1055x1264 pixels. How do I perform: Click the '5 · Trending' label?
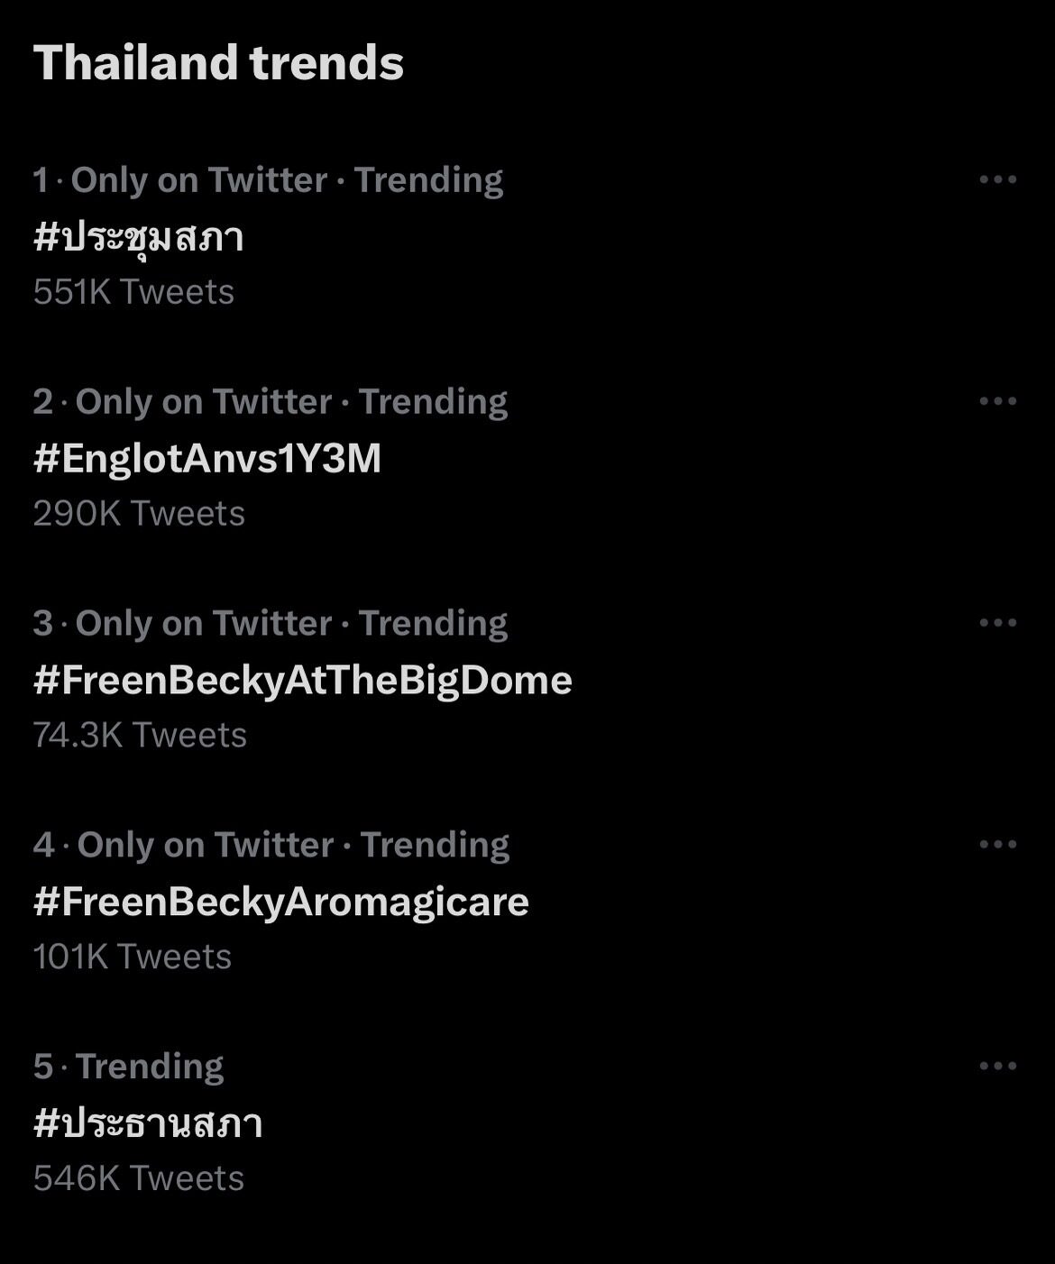tap(129, 1067)
